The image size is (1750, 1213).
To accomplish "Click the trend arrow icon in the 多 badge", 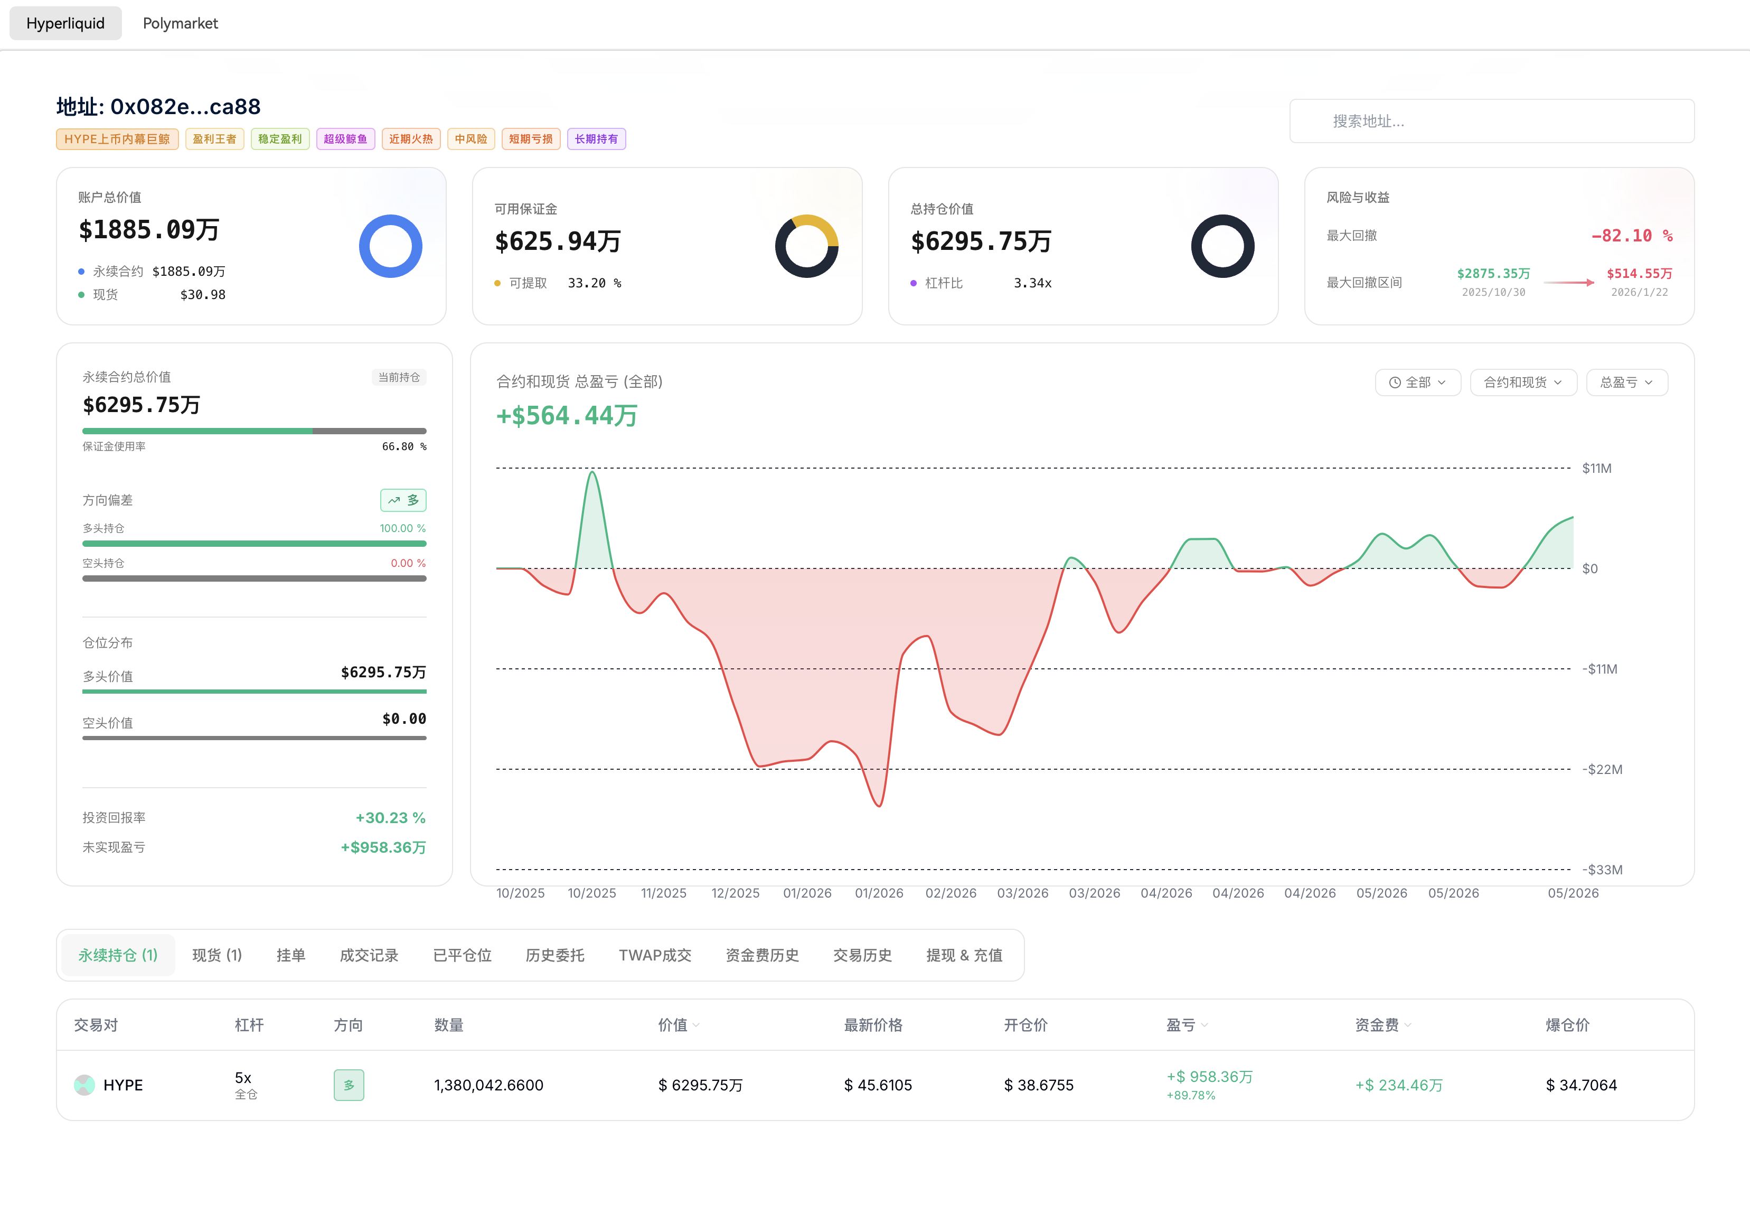I will click(393, 500).
